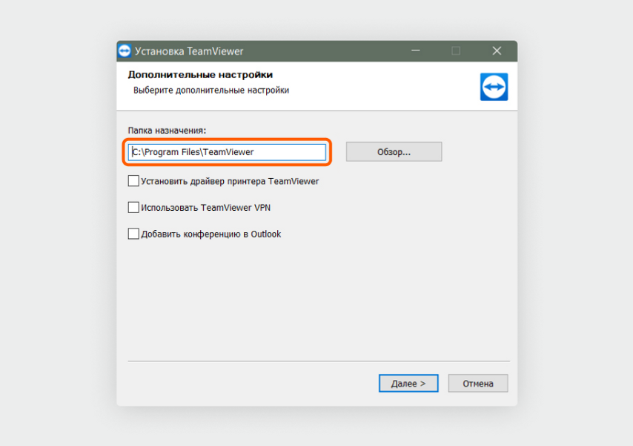Click the disabled maximize window button
Screen dimensions: 633x446
point(456,51)
